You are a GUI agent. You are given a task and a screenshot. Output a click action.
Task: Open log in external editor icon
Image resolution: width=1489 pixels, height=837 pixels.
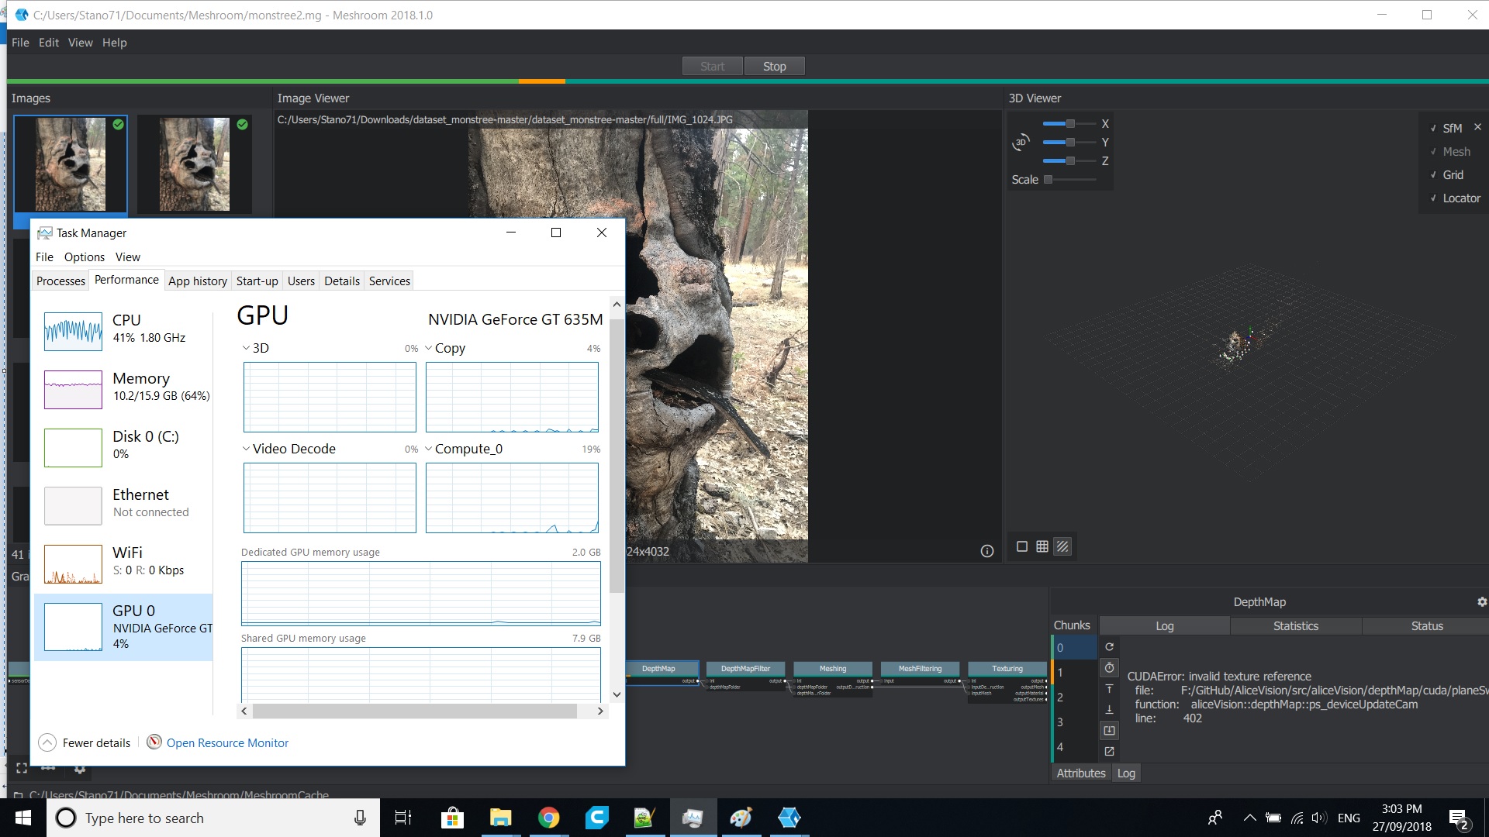[x=1109, y=751]
